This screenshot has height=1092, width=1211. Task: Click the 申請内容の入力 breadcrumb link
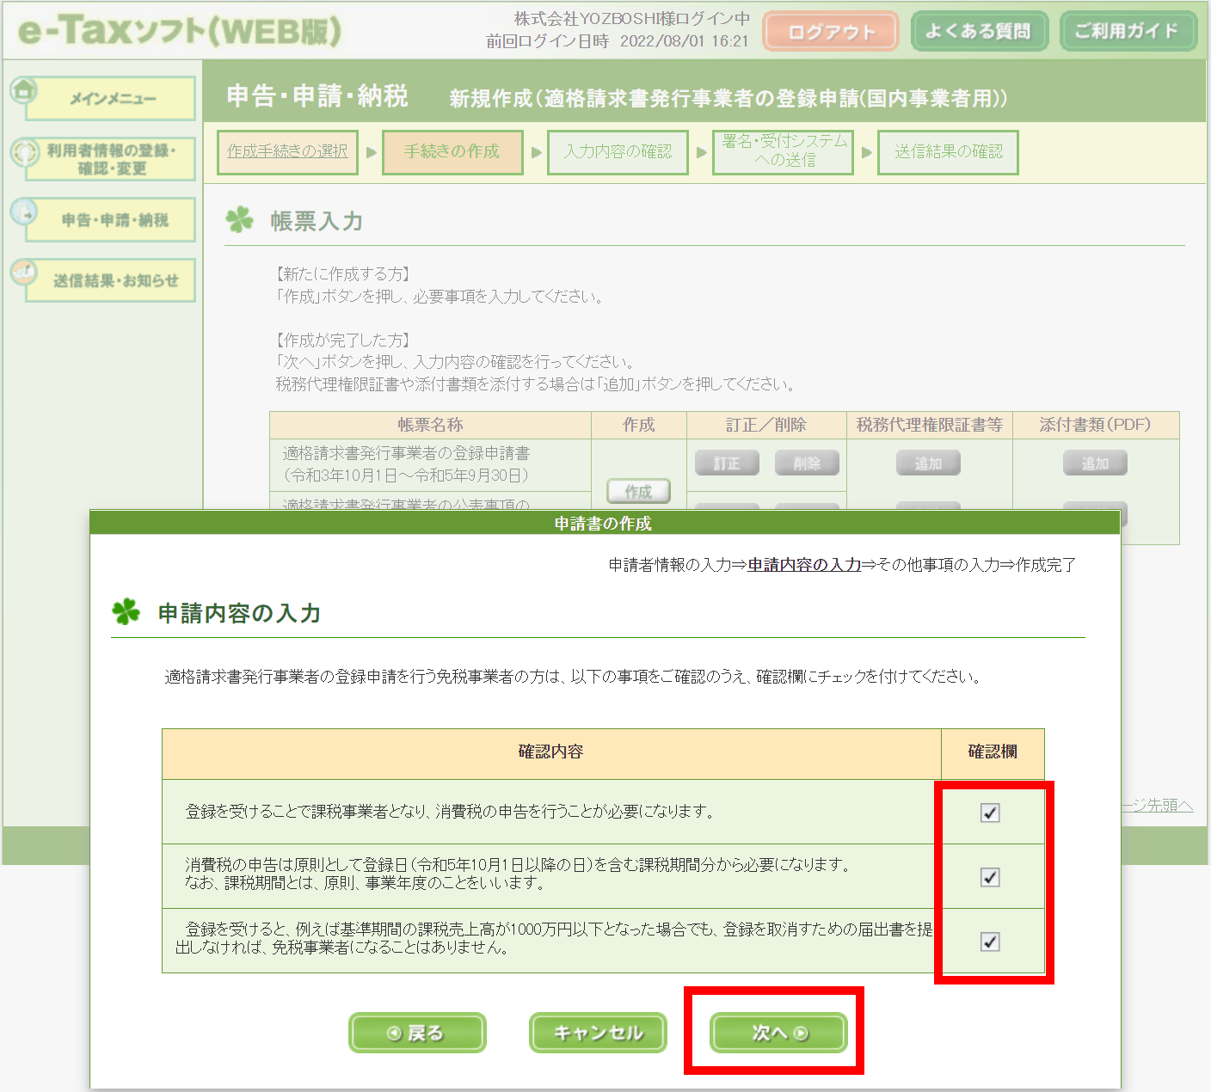coord(804,565)
